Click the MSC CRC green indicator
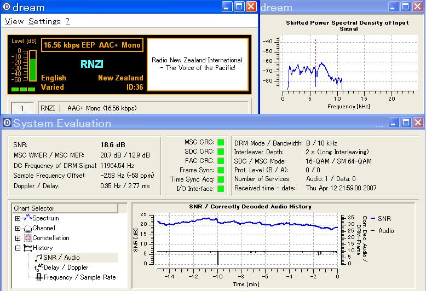 pyautogui.click(x=221, y=142)
